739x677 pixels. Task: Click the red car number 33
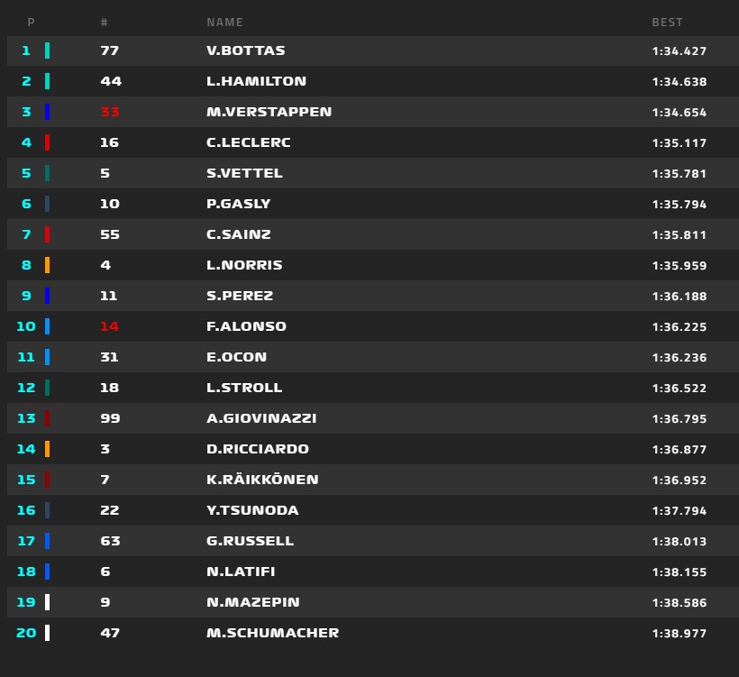(110, 112)
